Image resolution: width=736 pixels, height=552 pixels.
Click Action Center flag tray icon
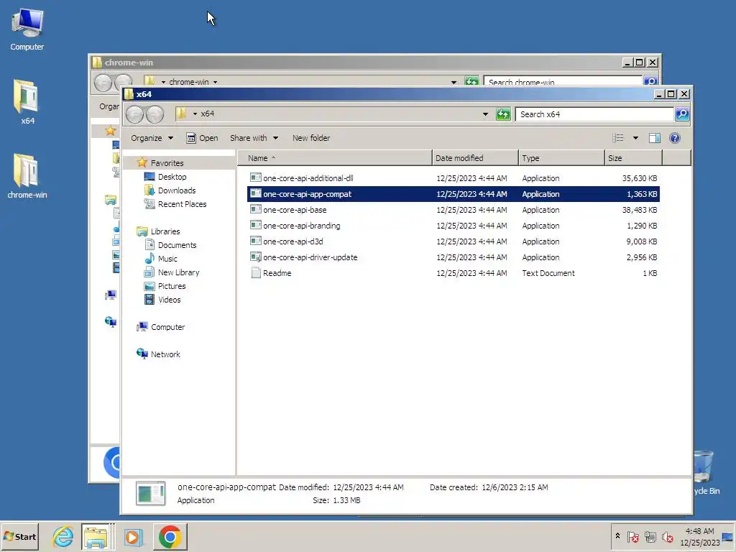(632, 536)
